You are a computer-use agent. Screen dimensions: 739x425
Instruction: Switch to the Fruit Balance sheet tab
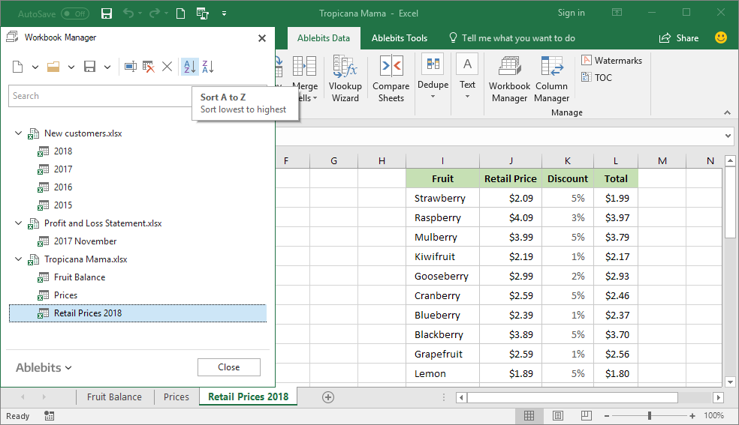point(114,397)
